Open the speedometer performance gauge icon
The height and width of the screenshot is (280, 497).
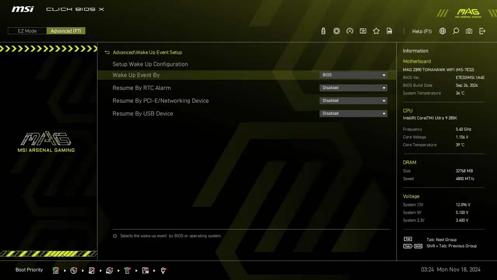(350, 31)
